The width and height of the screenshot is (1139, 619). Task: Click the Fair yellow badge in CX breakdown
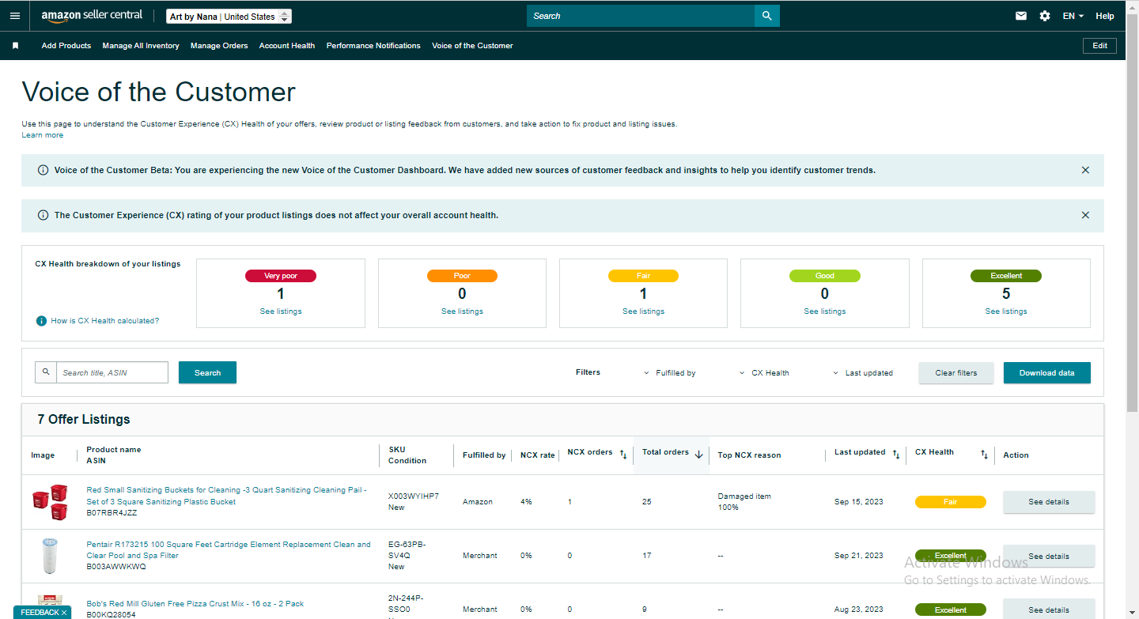coord(643,276)
